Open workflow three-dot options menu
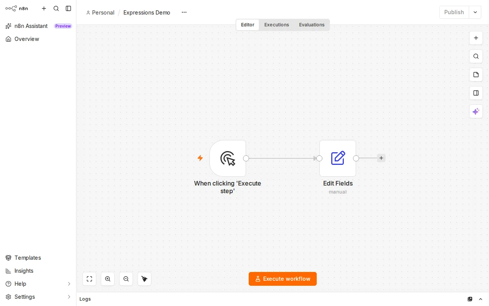This screenshot has height=306, width=489. click(184, 12)
